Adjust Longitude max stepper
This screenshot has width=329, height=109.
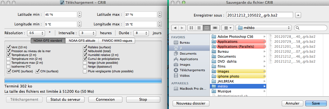click(160, 24)
